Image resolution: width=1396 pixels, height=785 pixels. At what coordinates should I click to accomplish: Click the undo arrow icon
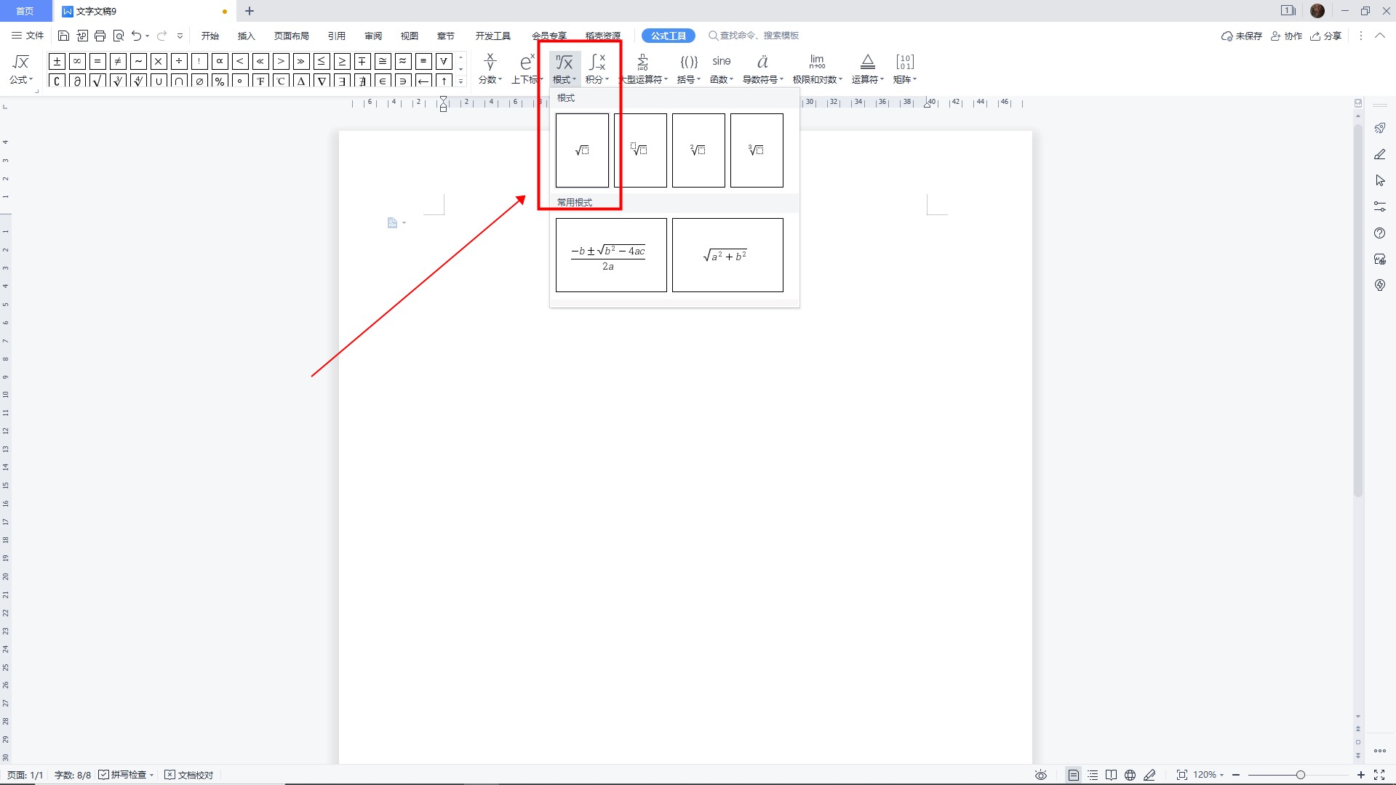(136, 36)
